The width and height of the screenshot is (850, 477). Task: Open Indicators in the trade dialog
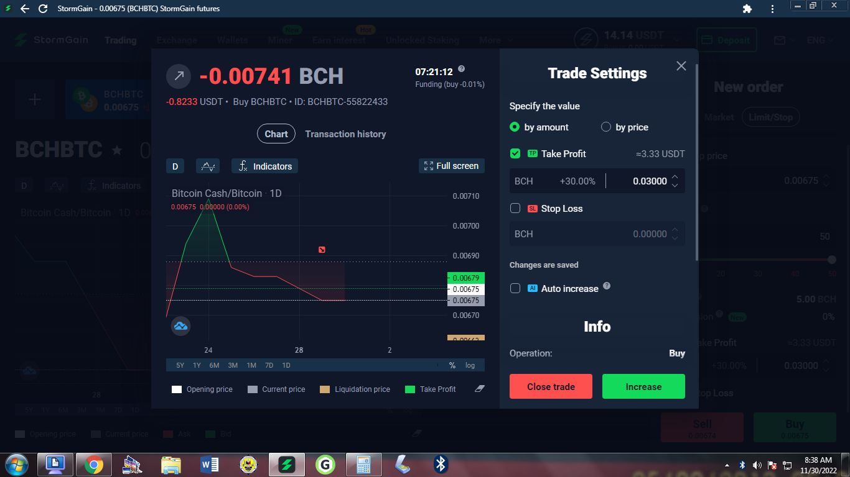[264, 166]
